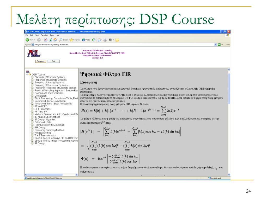Open the Edit button dropdown arrow
Screen dimensions: 267x200
click(114, 40)
